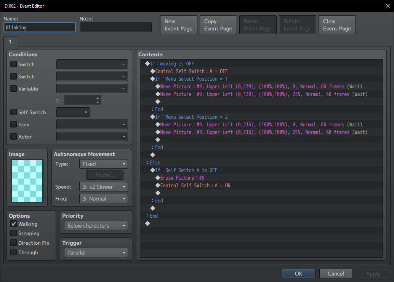Confirm the event with OK
The width and height of the screenshot is (394, 282).
[298, 274]
